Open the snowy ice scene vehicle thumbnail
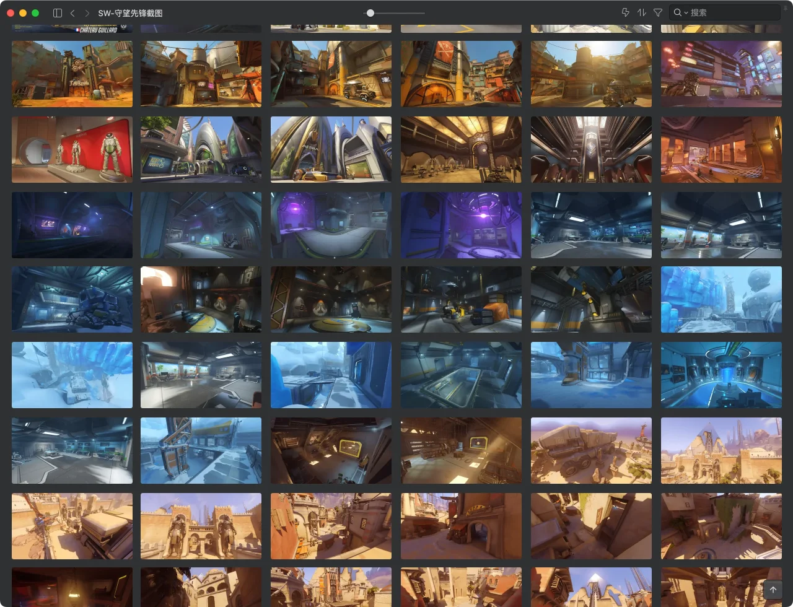 [x=72, y=375]
